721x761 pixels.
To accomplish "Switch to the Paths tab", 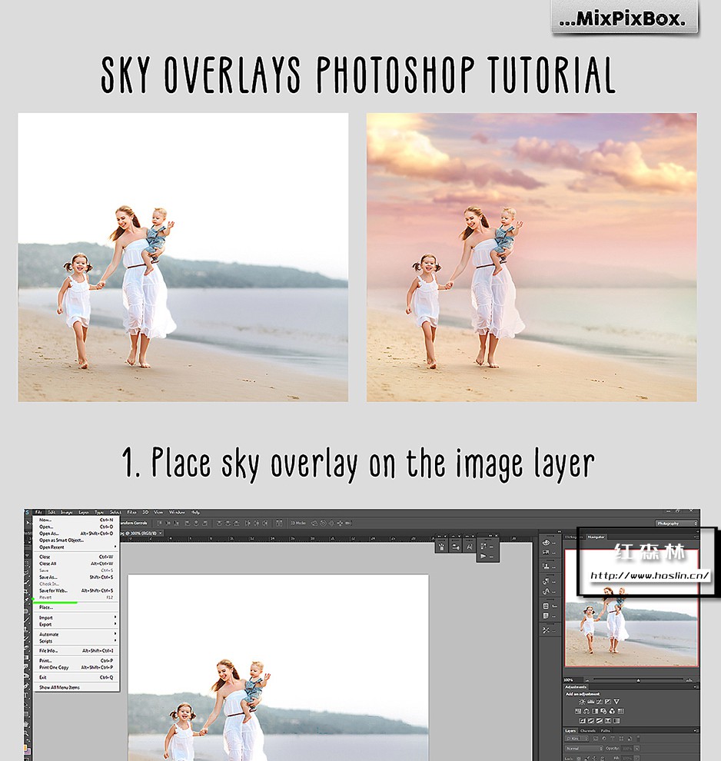I will [606, 730].
